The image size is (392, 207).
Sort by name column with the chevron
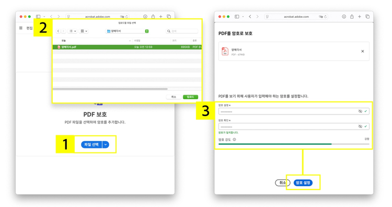pyautogui.click(x=130, y=40)
